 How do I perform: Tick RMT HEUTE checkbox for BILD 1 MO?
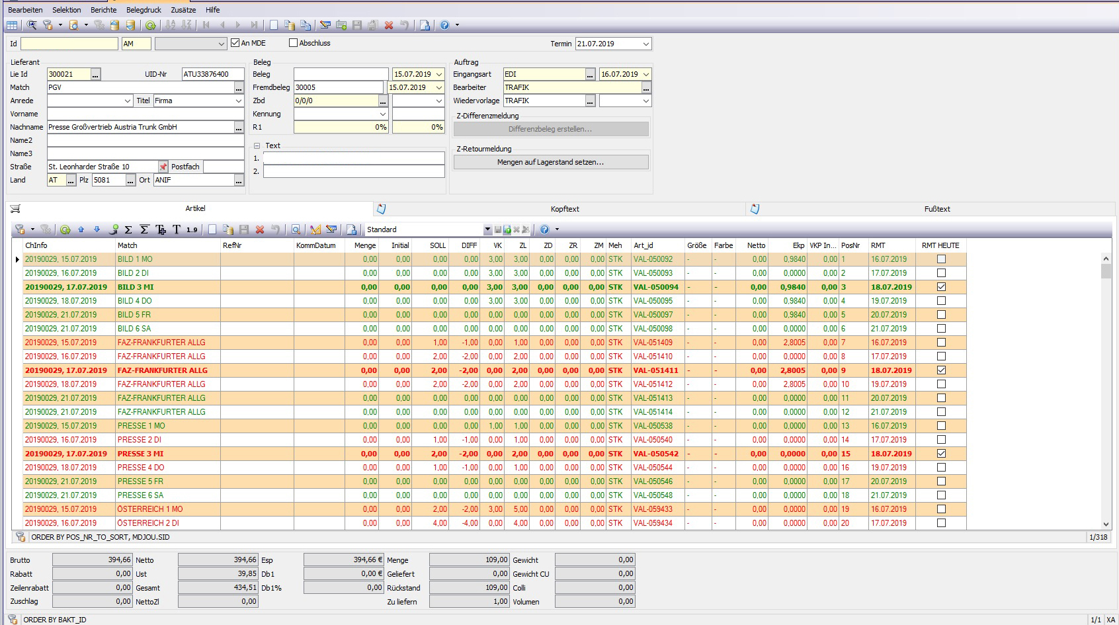click(x=941, y=259)
